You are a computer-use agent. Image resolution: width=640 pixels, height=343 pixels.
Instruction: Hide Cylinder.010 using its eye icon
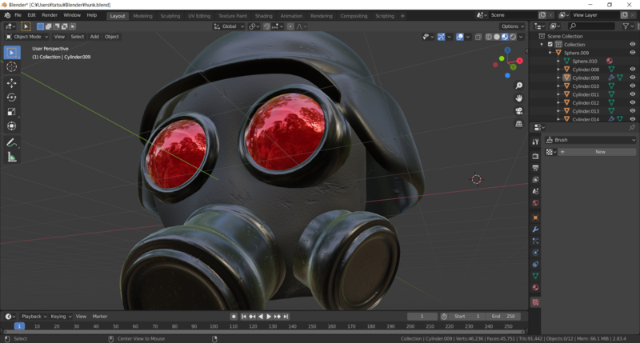pyautogui.click(x=633, y=86)
